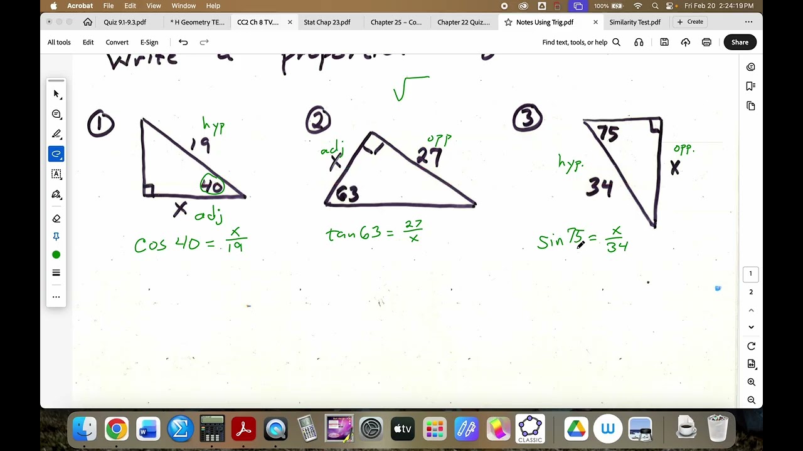Switch to the Chapter 25 tab
Image resolution: width=803 pixels, height=451 pixels.
click(396, 22)
